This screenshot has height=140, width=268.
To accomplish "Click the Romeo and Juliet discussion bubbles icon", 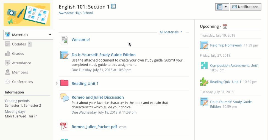I will (x=64, y=97).
